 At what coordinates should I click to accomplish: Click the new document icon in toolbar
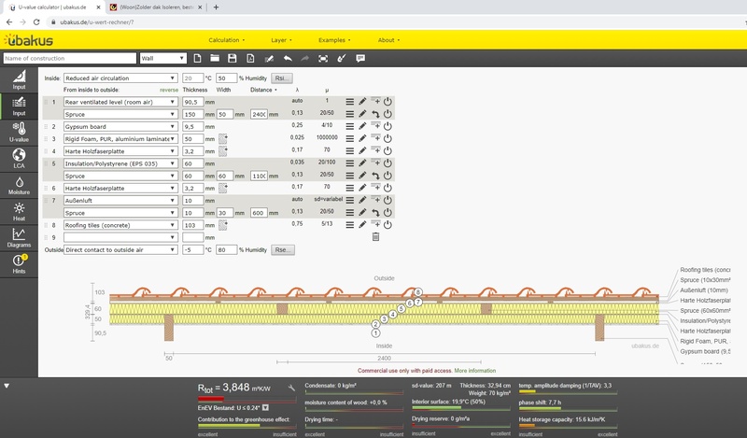click(x=197, y=58)
